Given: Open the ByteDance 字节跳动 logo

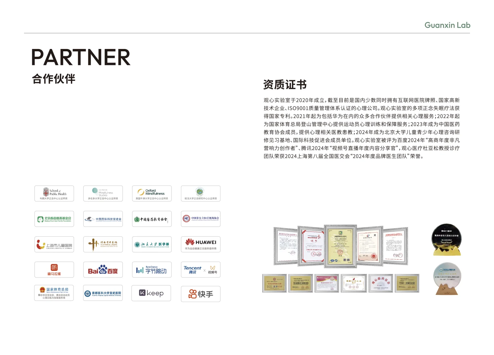Looking at the screenshot, I should (x=152, y=270).
